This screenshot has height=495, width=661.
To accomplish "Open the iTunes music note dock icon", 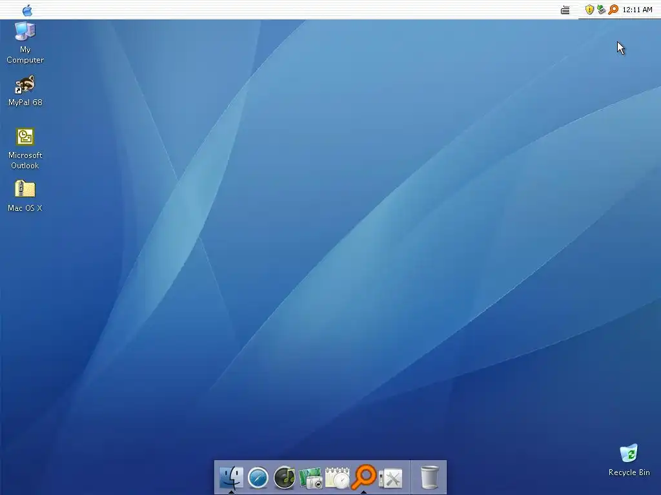I will tap(285, 478).
